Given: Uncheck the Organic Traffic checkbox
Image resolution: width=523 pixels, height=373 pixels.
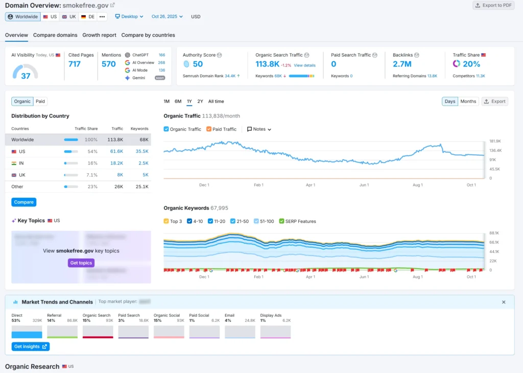Looking at the screenshot, I should point(167,129).
